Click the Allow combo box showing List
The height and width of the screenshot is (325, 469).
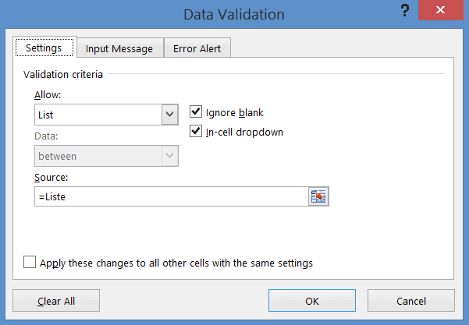click(97, 115)
